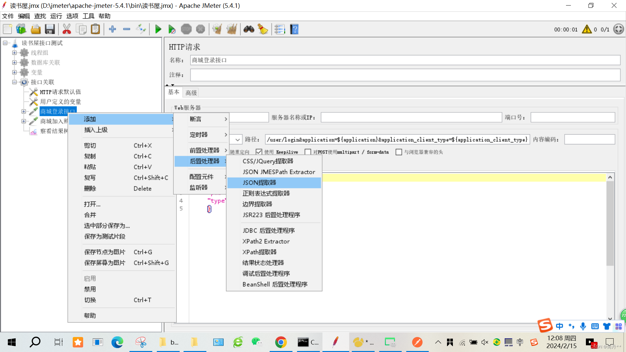
Task: Switch to the 基本 tab
Action: [173, 92]
